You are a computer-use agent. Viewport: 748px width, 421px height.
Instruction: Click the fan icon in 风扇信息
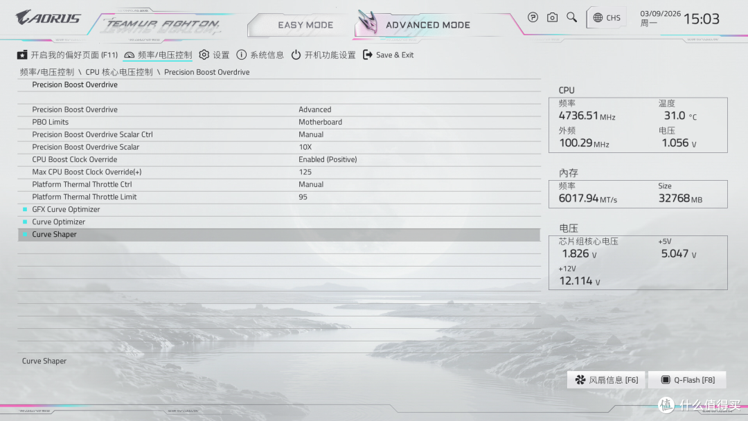580,380
